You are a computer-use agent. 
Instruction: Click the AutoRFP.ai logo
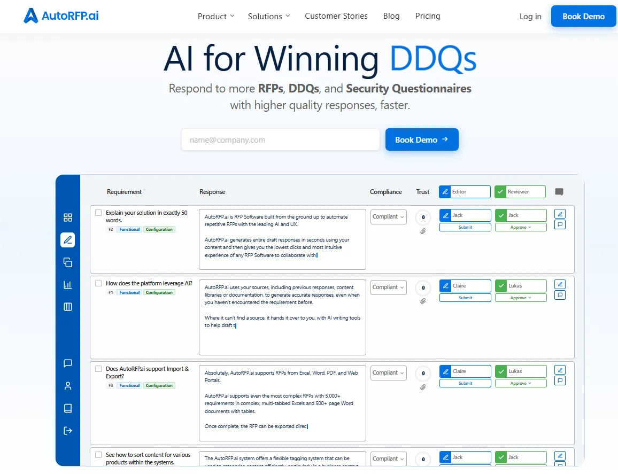tap(61, 15)
